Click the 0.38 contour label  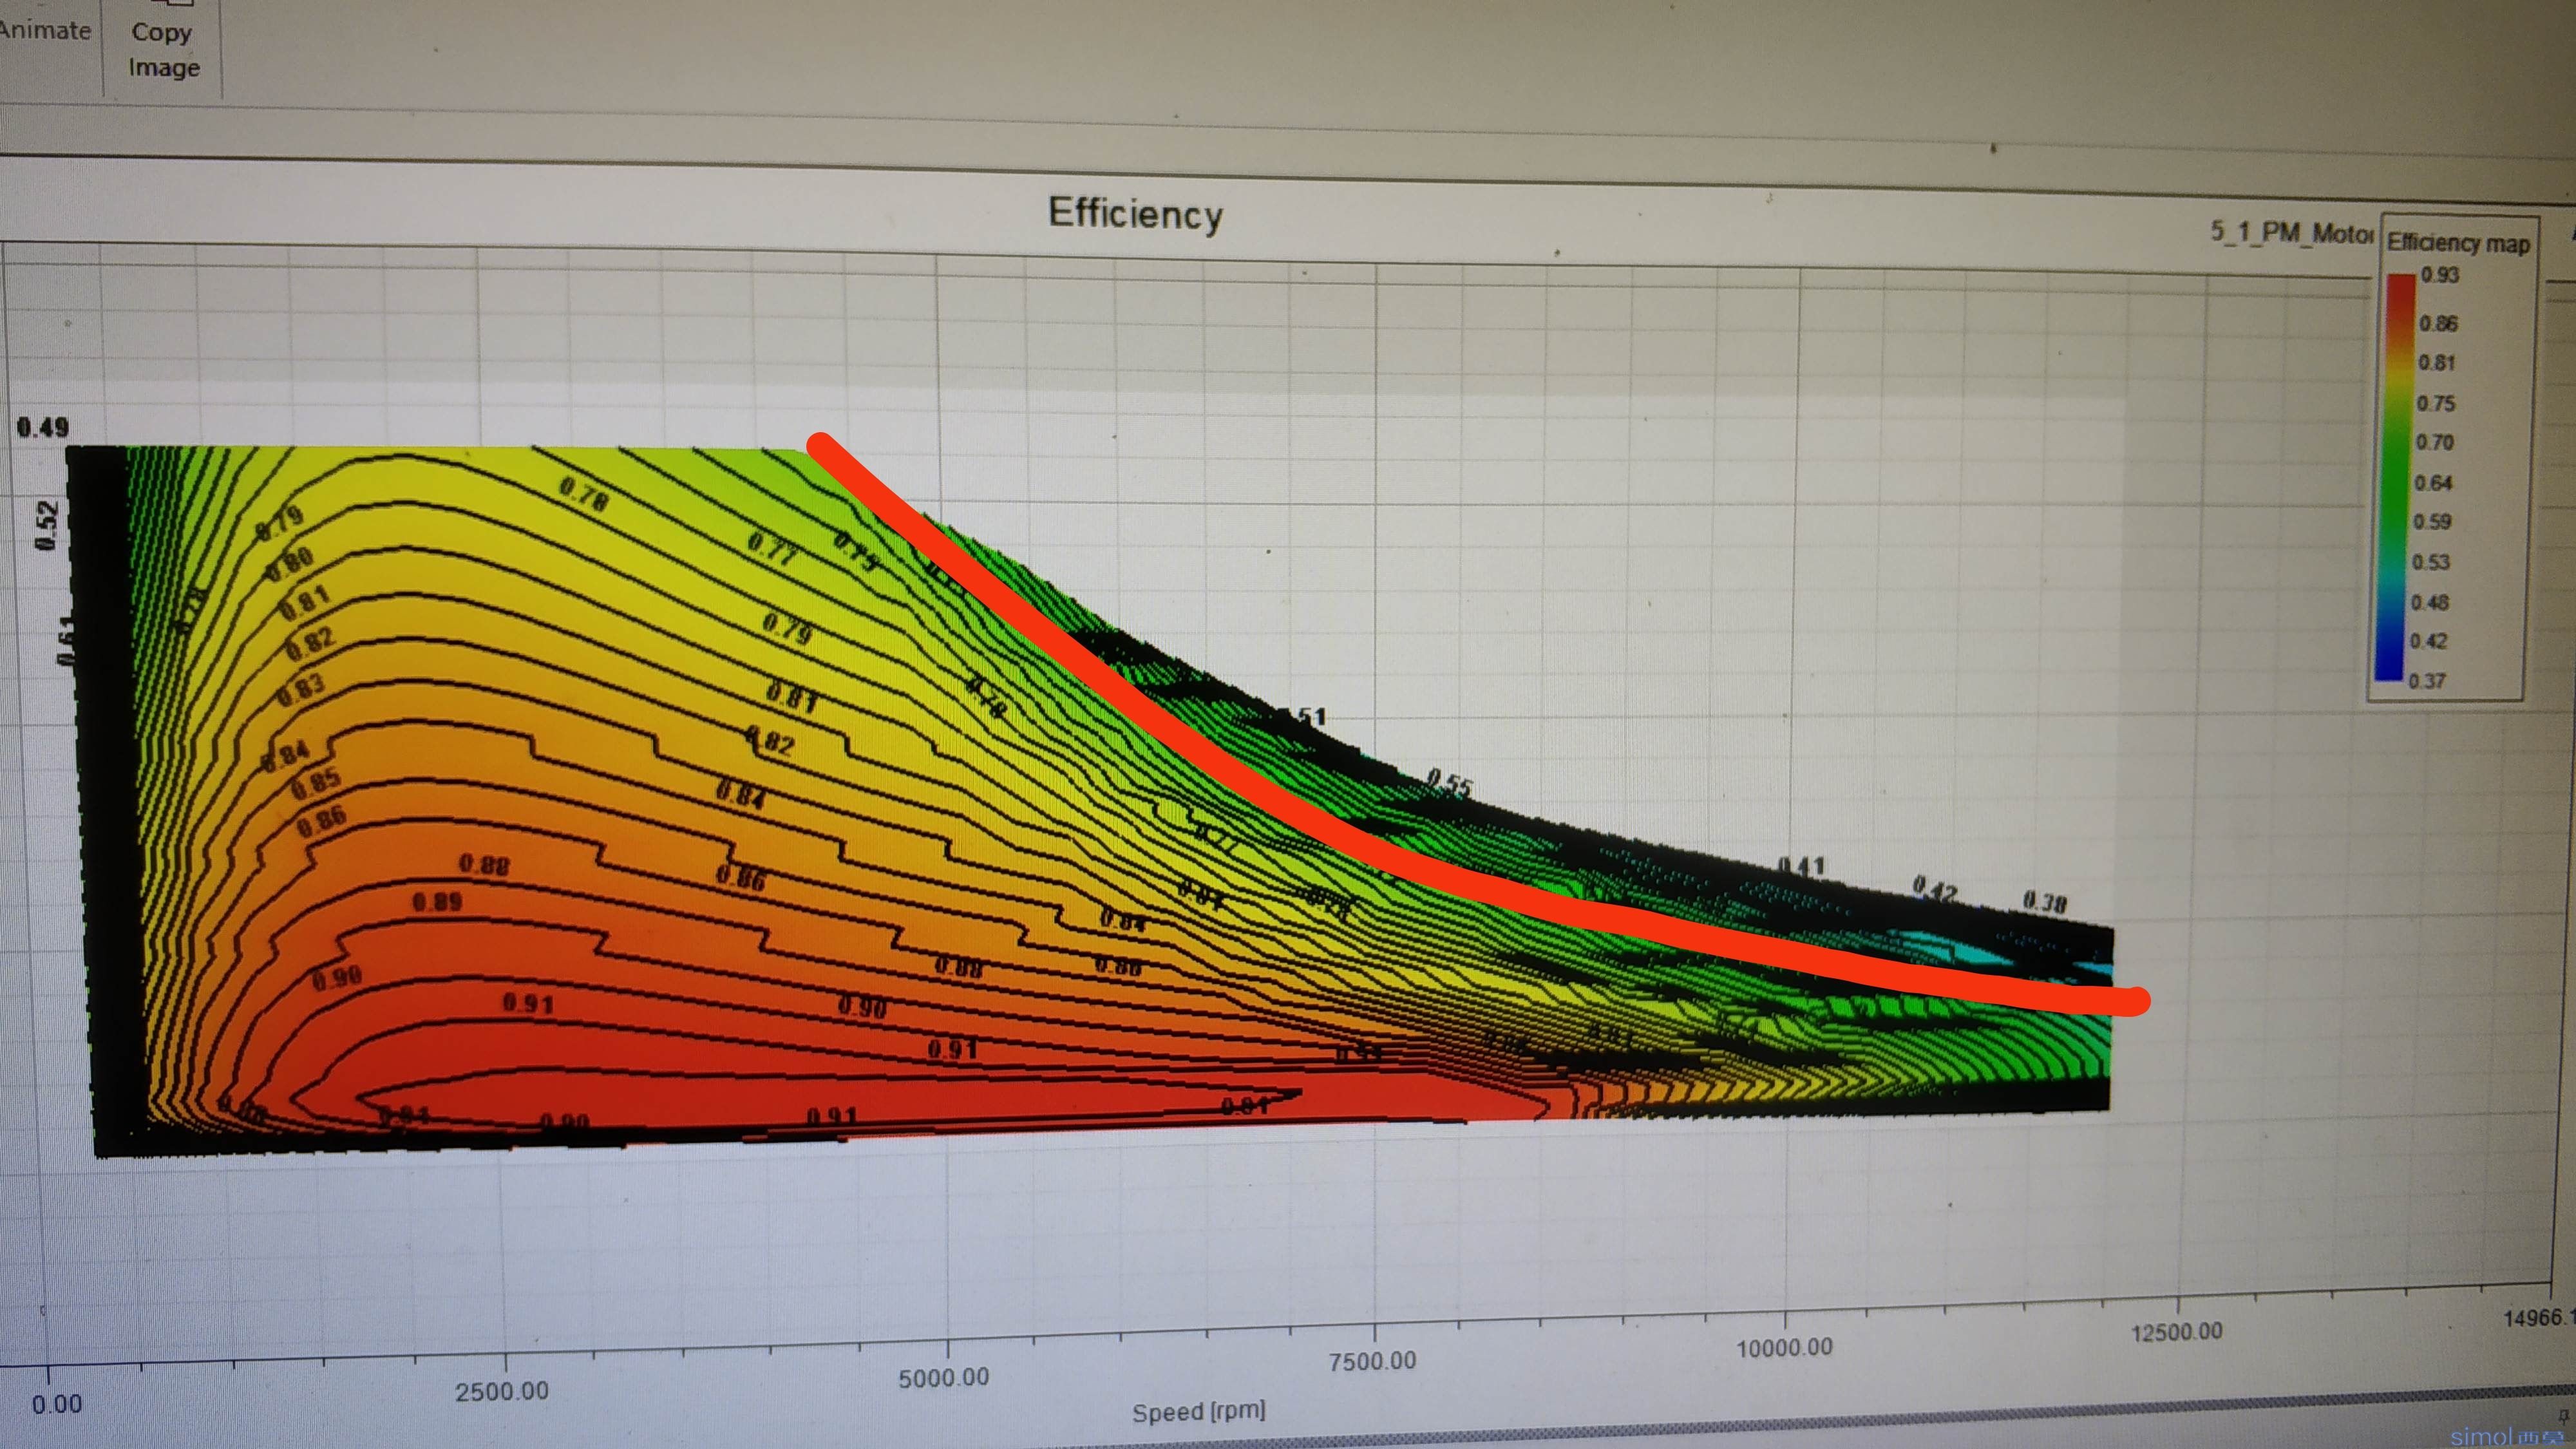point(2044,902)
